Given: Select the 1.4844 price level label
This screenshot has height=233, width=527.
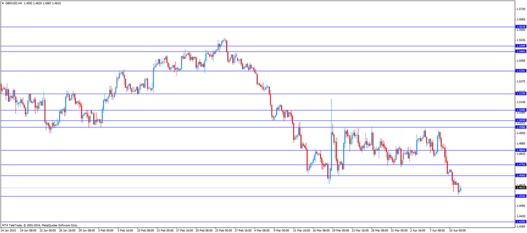Looking at the screenshot, I should click(x=520, y=150).
